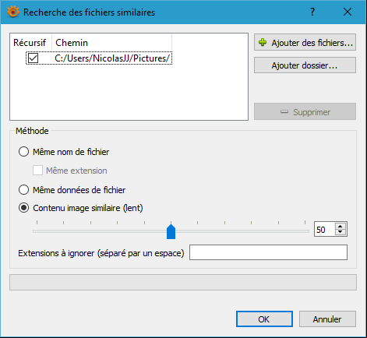The height and width of the screenshot is (338, 367).
Task: Select 'Même données de fichier' radio option
Action: point(23,190)
